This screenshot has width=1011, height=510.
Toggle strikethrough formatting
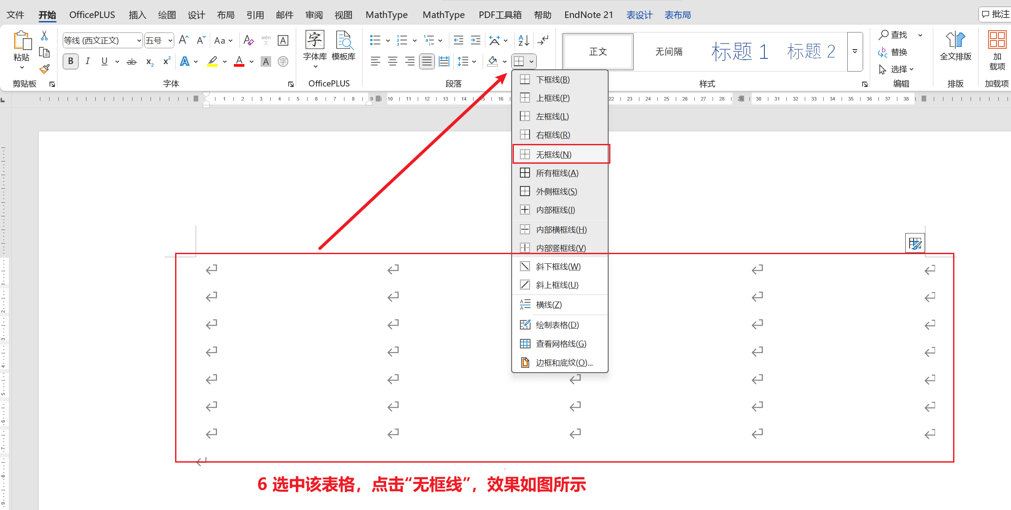pyautogui.click(x=131, y=61)
